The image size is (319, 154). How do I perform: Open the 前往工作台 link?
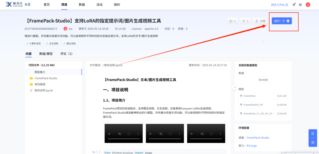point(279,5)
